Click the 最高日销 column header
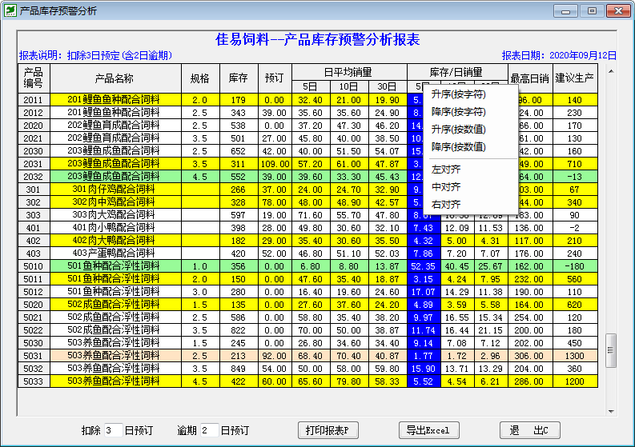This screenshot has width=635, height=447. click(x=530, y=78)
